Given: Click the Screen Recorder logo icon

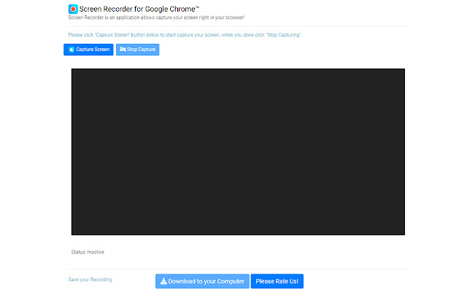Looking at the screenshot, I should (x=73, y=9).
